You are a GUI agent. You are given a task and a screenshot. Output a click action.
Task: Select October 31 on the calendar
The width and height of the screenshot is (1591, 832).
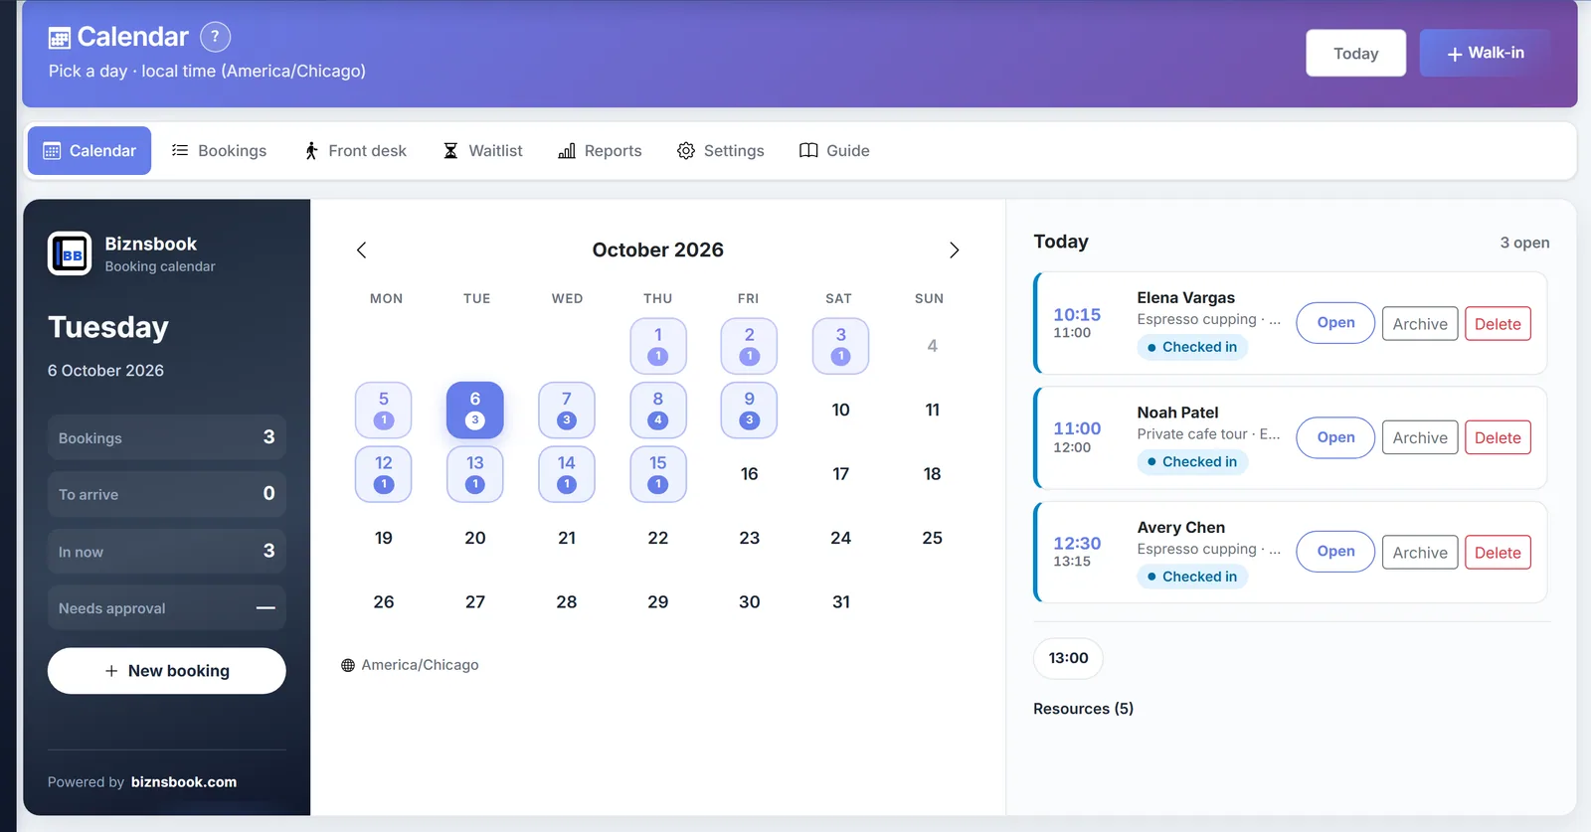point(841,601)
